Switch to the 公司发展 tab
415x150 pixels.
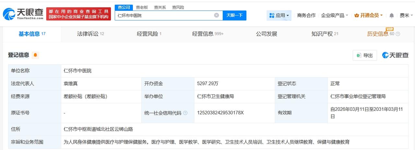(x=267, y=34)
